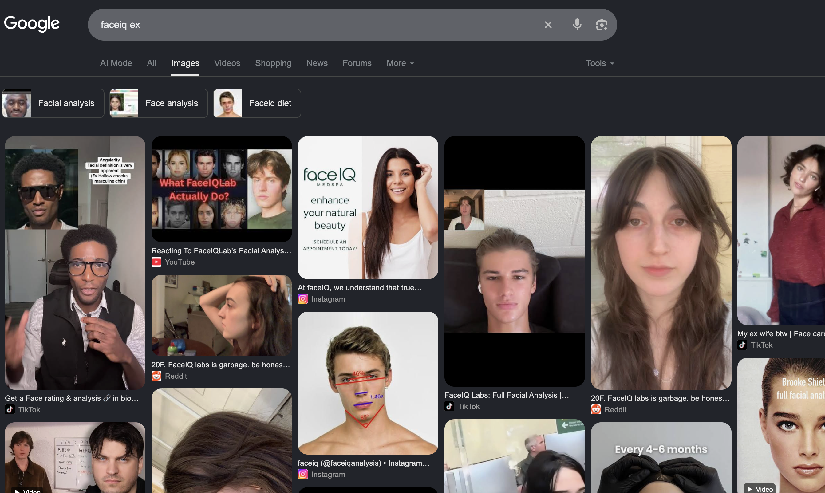Select the Facial analysis suggestion chip

pyautogui.click(x=53, y=103)
